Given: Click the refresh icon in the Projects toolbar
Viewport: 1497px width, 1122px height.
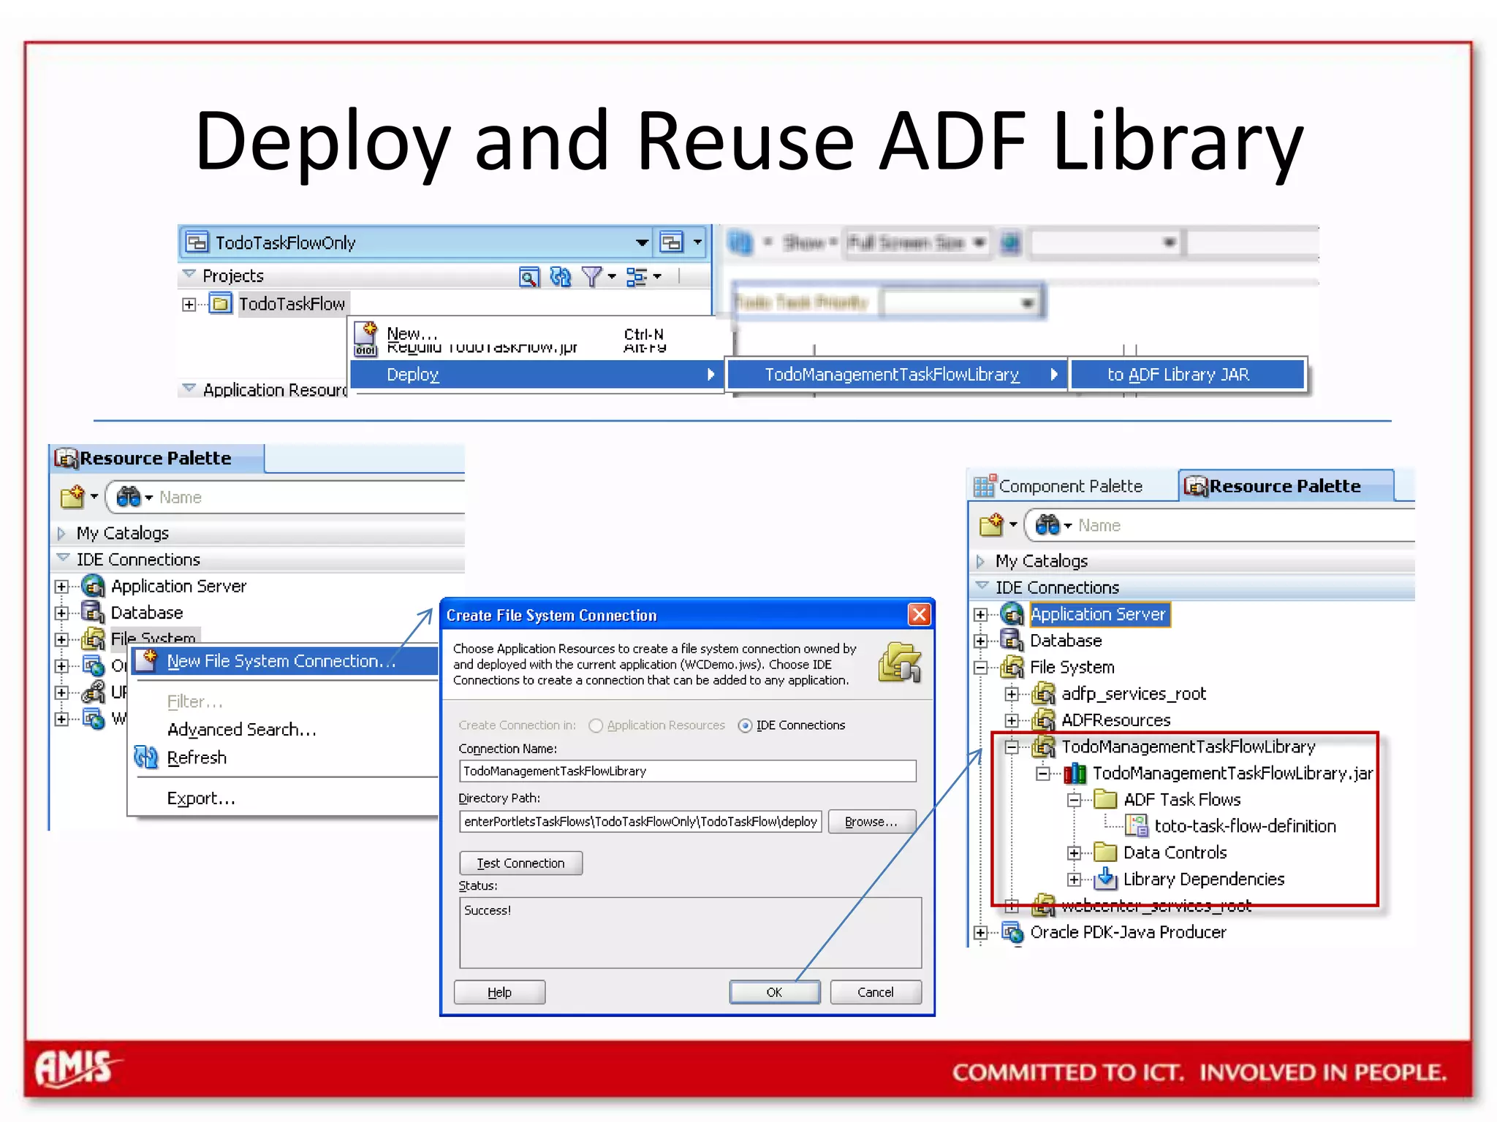Looking at the screenshot, I should pos(561,277).
